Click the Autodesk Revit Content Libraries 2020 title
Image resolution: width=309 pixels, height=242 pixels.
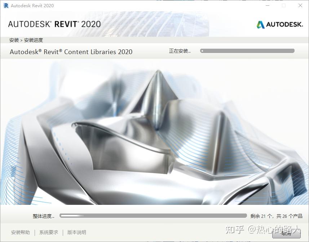pos(71,52)
